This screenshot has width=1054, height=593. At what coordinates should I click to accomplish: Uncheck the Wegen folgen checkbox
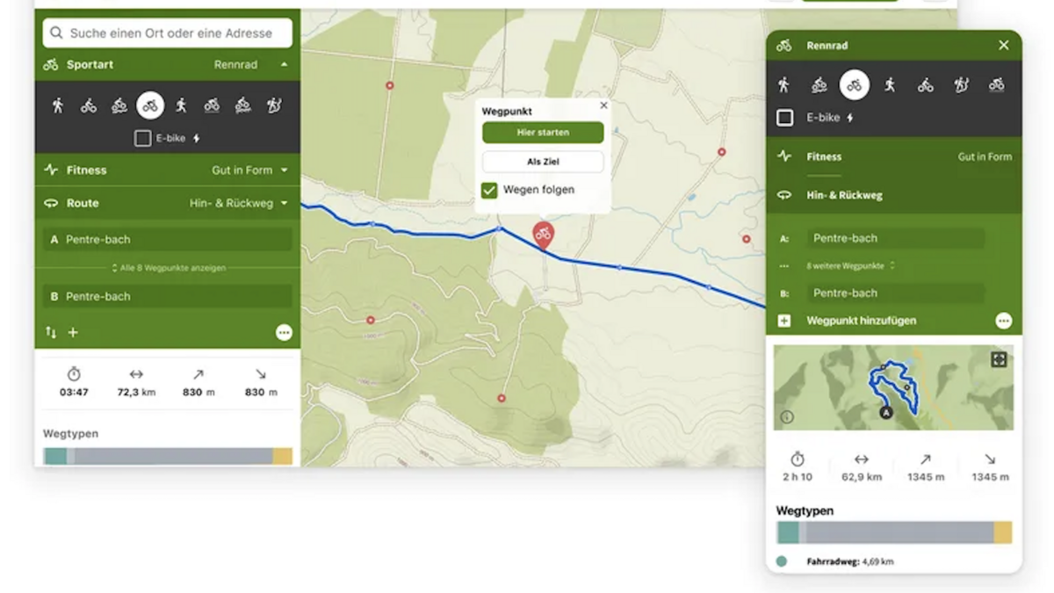coord(489,190)
